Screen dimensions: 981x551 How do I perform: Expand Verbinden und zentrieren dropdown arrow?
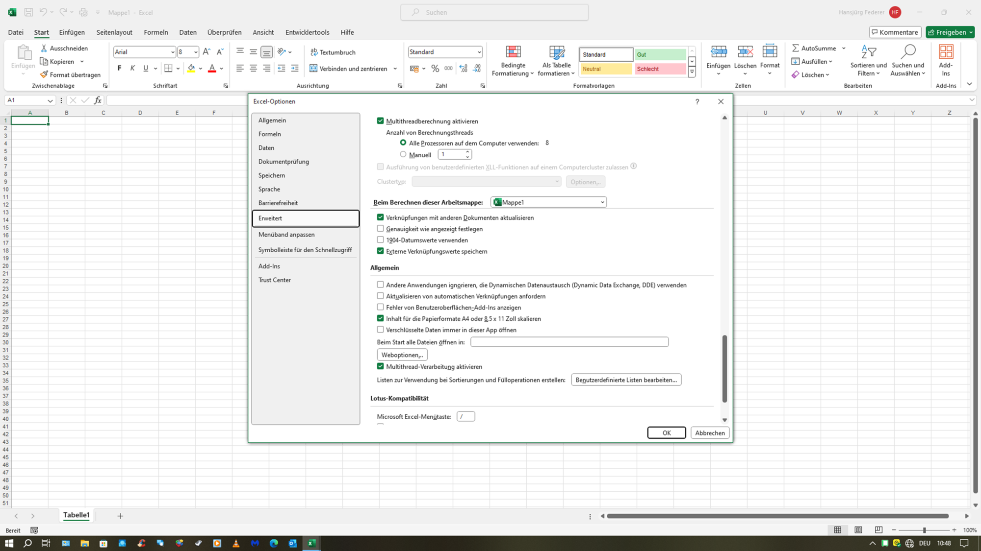pos(395,69)
